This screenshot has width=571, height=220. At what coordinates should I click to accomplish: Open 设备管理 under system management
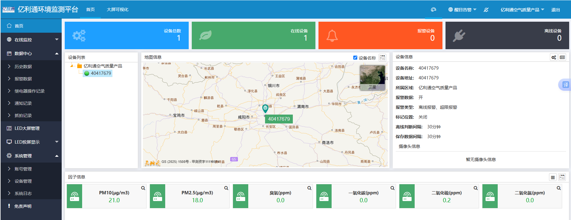click(x=23, y=181)
